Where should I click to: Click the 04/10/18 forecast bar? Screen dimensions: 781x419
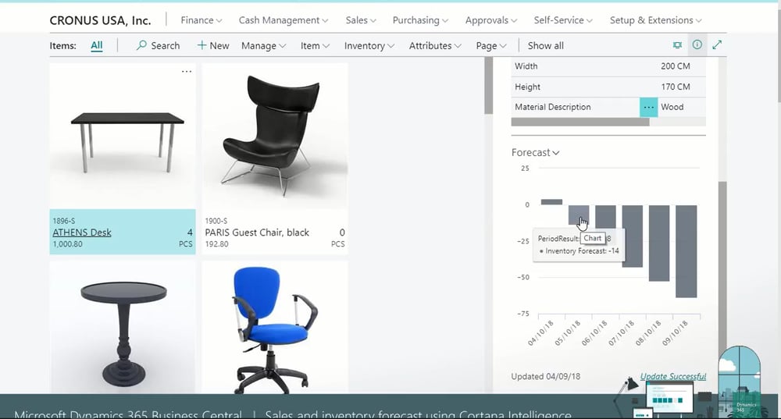551,202
